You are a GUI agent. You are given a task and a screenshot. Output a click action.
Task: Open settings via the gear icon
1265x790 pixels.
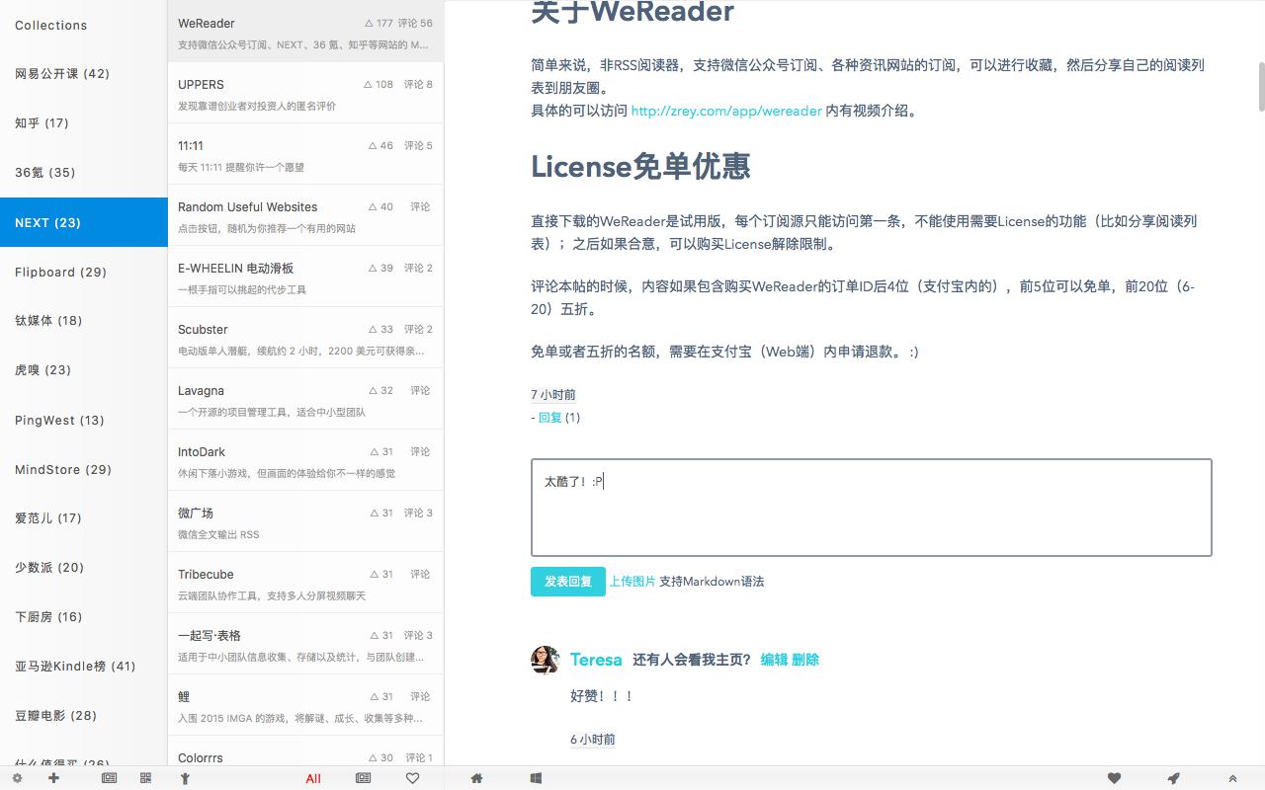pos(17,778)
